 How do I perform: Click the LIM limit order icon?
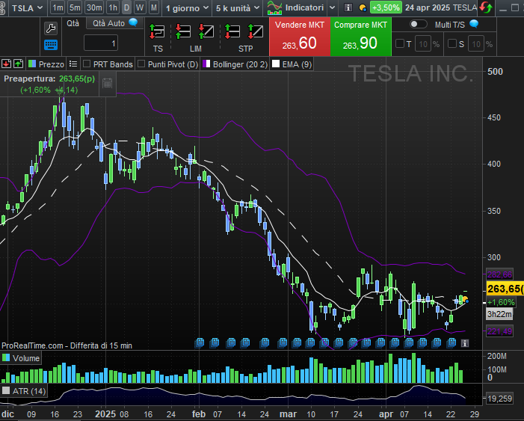(194, 32)
